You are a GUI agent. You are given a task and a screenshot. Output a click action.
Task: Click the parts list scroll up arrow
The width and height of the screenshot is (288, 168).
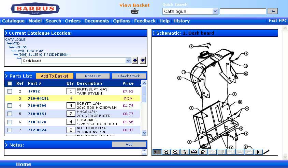[144, 83]
